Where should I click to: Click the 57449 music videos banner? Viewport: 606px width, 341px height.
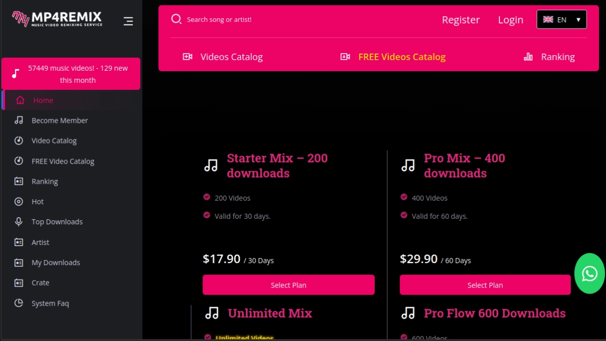pos(71,74)
